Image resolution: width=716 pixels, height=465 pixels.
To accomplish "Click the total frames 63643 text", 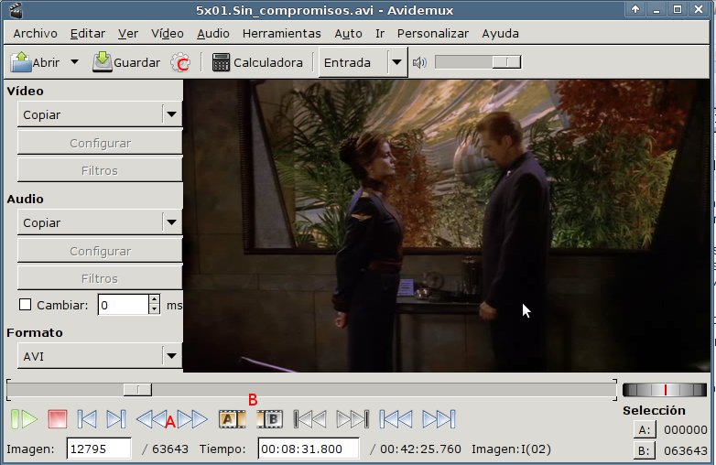I will tap(170, 449).
